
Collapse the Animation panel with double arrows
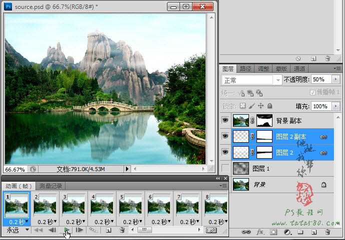(218, 178)
